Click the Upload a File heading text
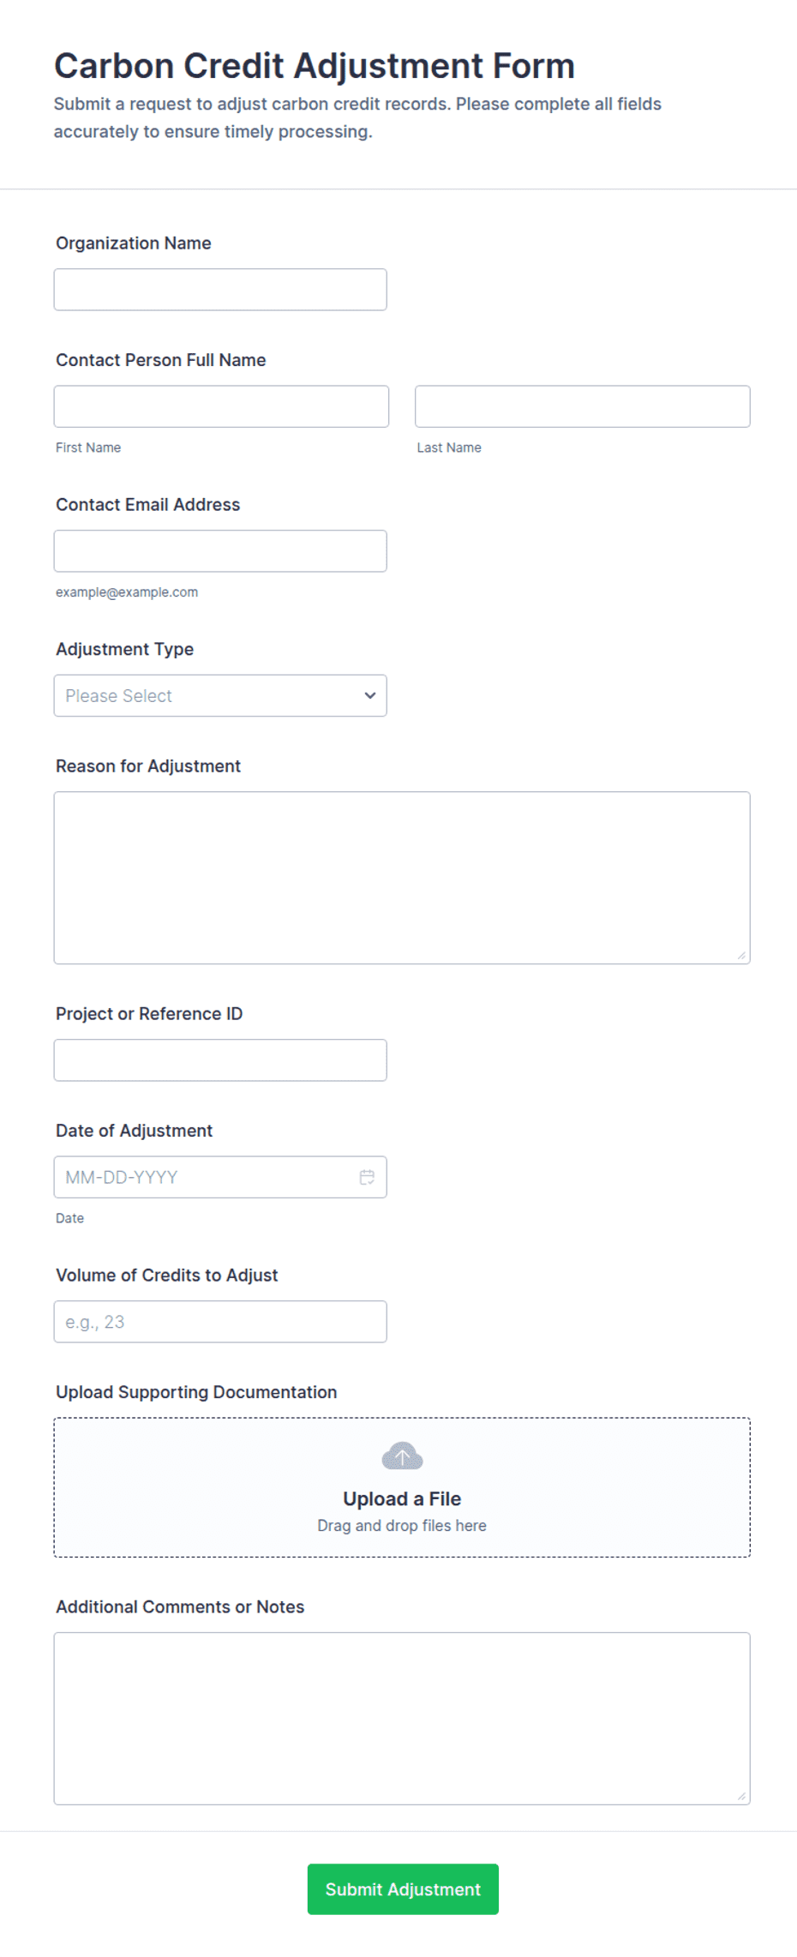The height and width of the screenshot is (1957, 797). tap(402, 1498)
